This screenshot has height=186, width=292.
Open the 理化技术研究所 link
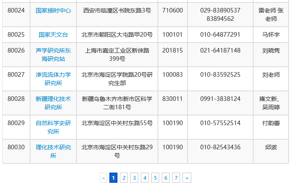53,151
